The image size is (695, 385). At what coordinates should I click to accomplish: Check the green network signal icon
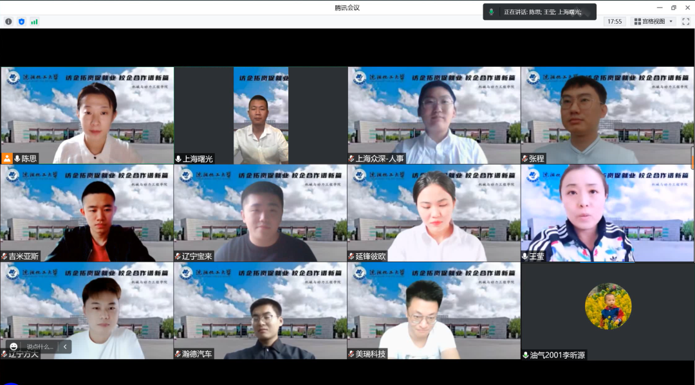34,21
